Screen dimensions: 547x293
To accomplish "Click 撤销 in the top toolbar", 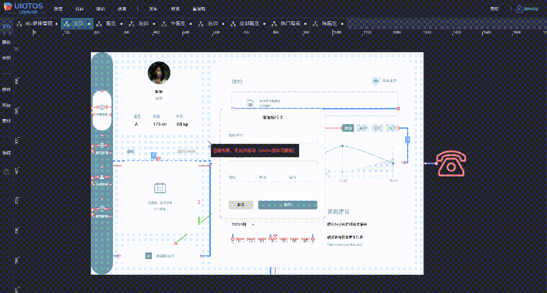I will [x=101, y=9].
